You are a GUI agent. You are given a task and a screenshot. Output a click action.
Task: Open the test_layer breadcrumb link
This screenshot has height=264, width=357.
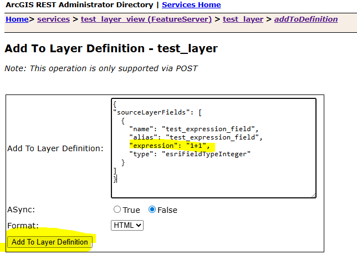(x=243, y=19)
